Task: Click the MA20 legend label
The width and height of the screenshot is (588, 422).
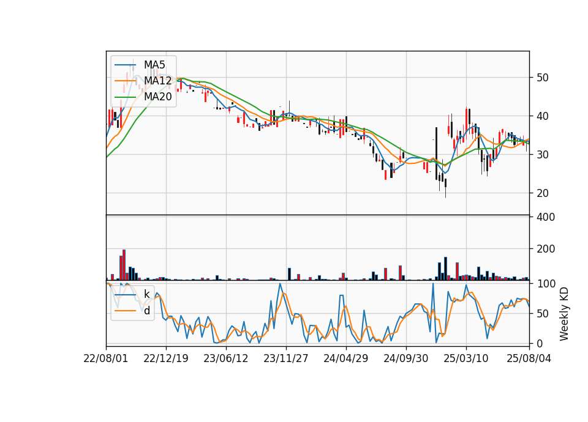Action: click(x=157, y=97)
